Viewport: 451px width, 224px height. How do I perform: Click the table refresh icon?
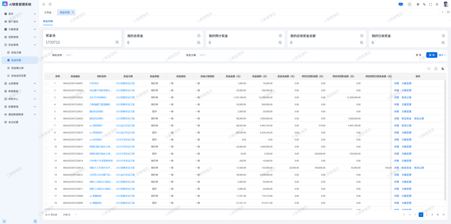tap(429, 69)
